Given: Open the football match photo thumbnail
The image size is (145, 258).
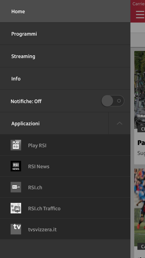Looking at the screenshot, I should [139, 207].
